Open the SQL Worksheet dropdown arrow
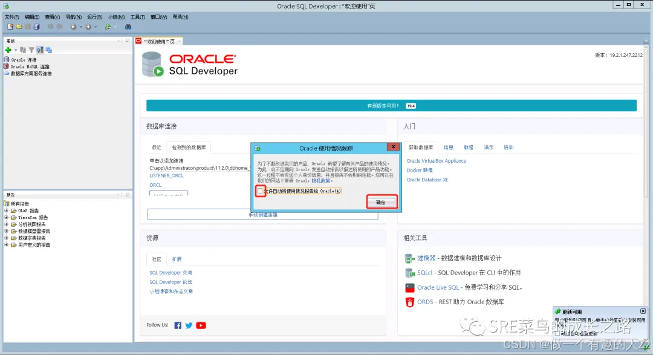Image resolution: width=653 pixels, height=355 pixels. point(115,27)
